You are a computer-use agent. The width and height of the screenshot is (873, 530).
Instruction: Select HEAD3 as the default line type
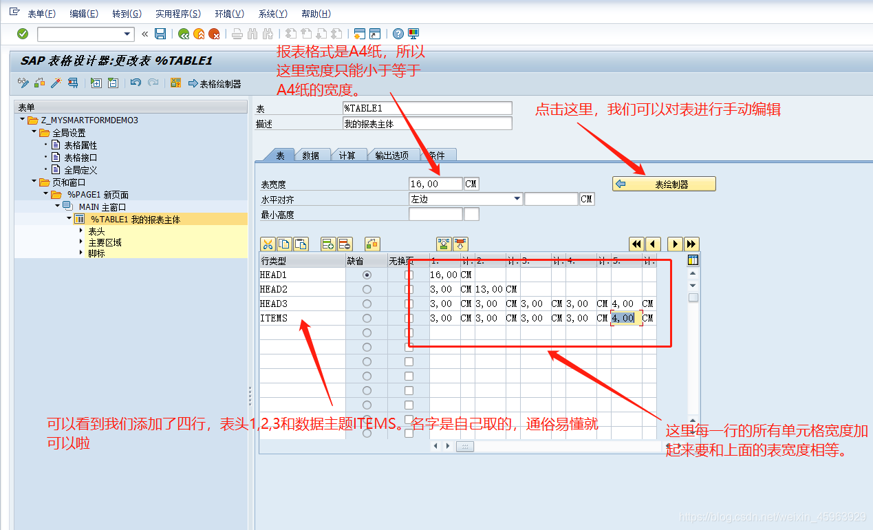(367, 304)
